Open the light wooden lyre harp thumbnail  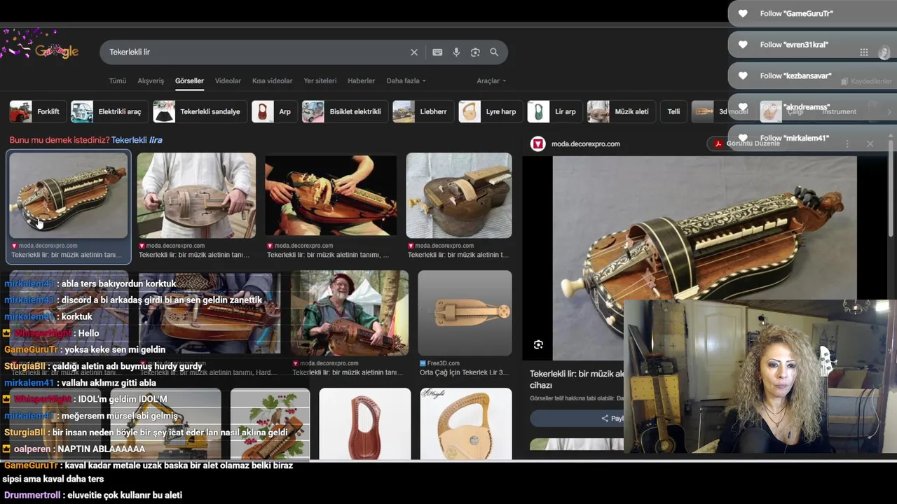(x=466, y=424)
